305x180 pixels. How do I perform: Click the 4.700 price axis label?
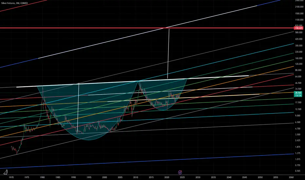298,129
